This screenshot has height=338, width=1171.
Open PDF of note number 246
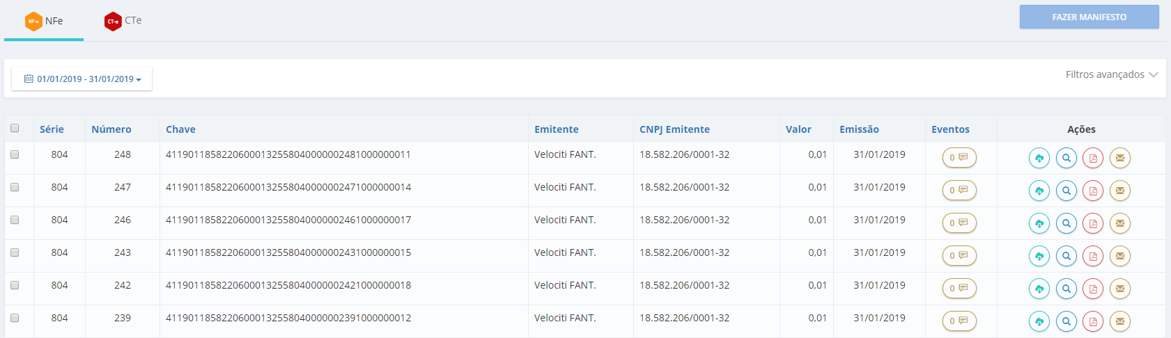coord(1093,223)
